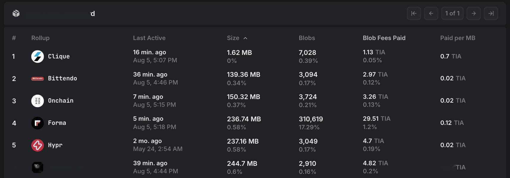The image size is (510, 178).
Task: Open the Hypr rollup name
Action: 55,145
